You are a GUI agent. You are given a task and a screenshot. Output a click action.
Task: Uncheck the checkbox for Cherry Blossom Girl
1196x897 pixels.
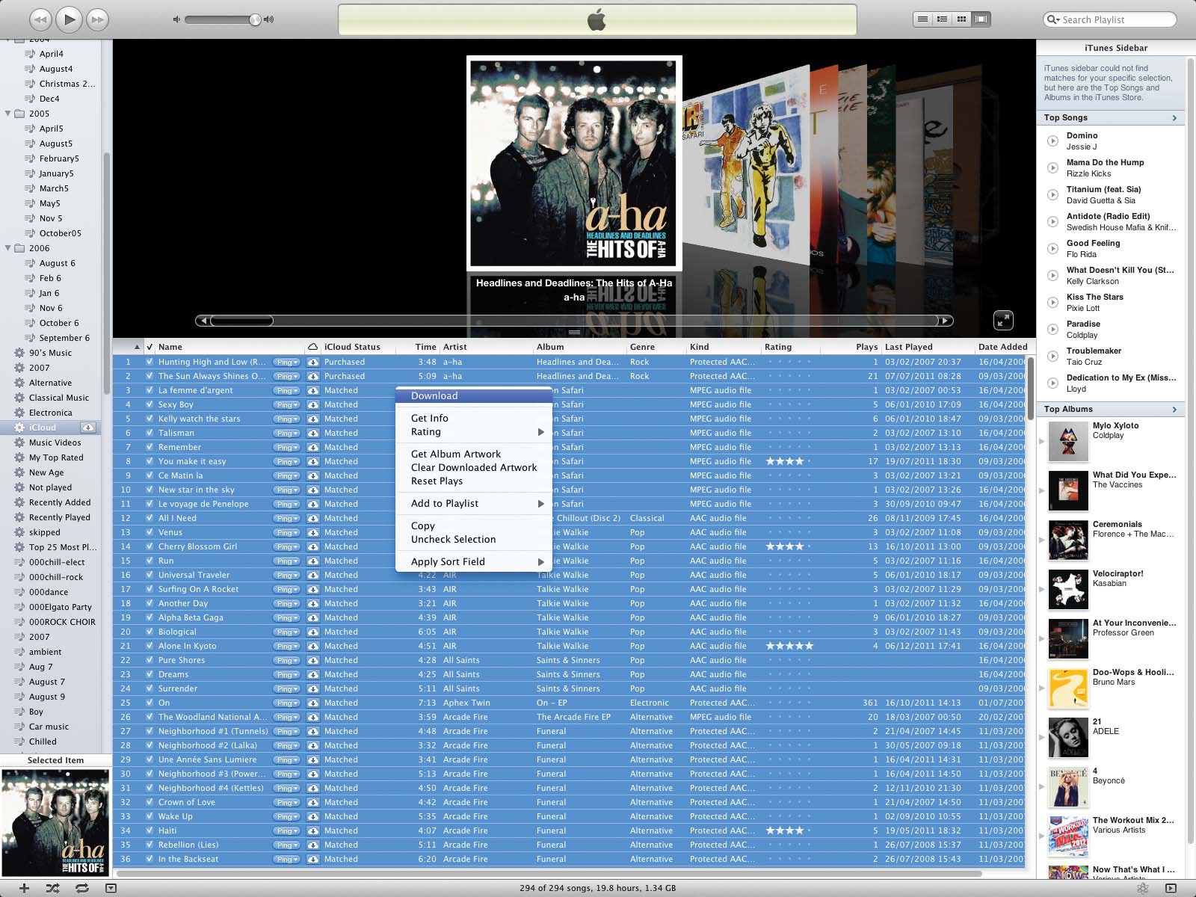coord(149,546)
